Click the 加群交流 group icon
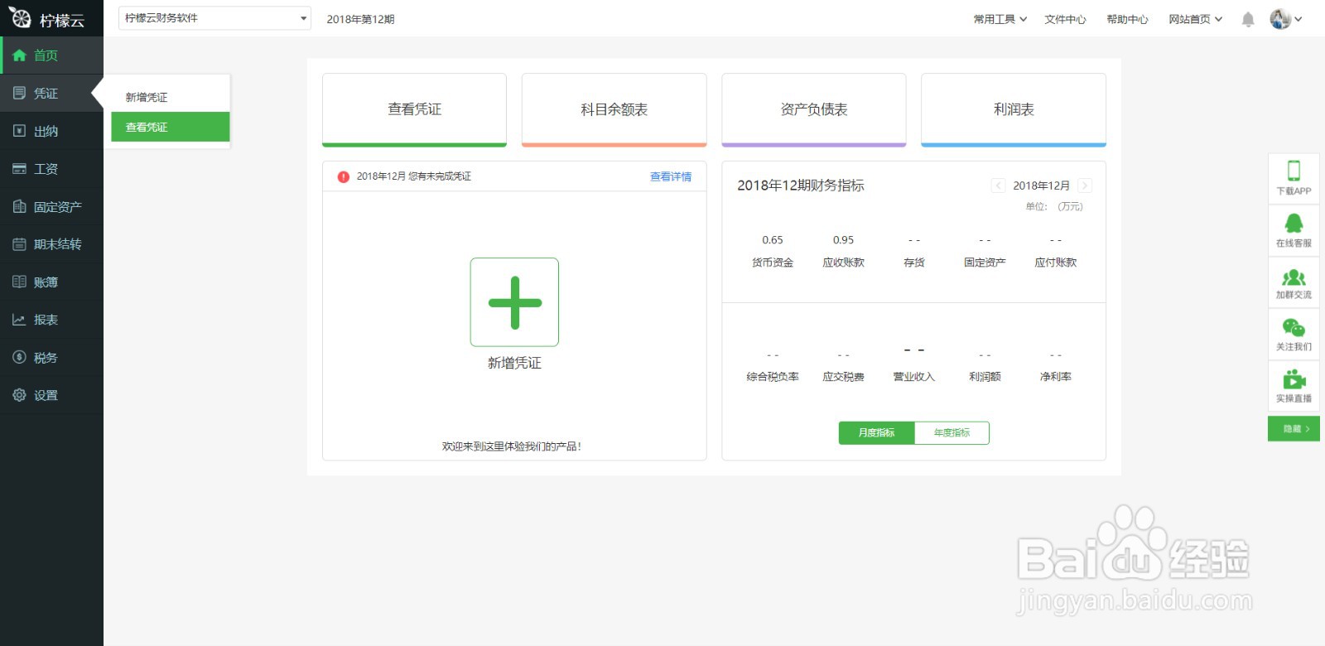The image size is (1325, 646). coord(1294,277)
